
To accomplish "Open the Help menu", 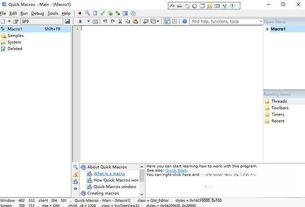I will tap(66, 13).
